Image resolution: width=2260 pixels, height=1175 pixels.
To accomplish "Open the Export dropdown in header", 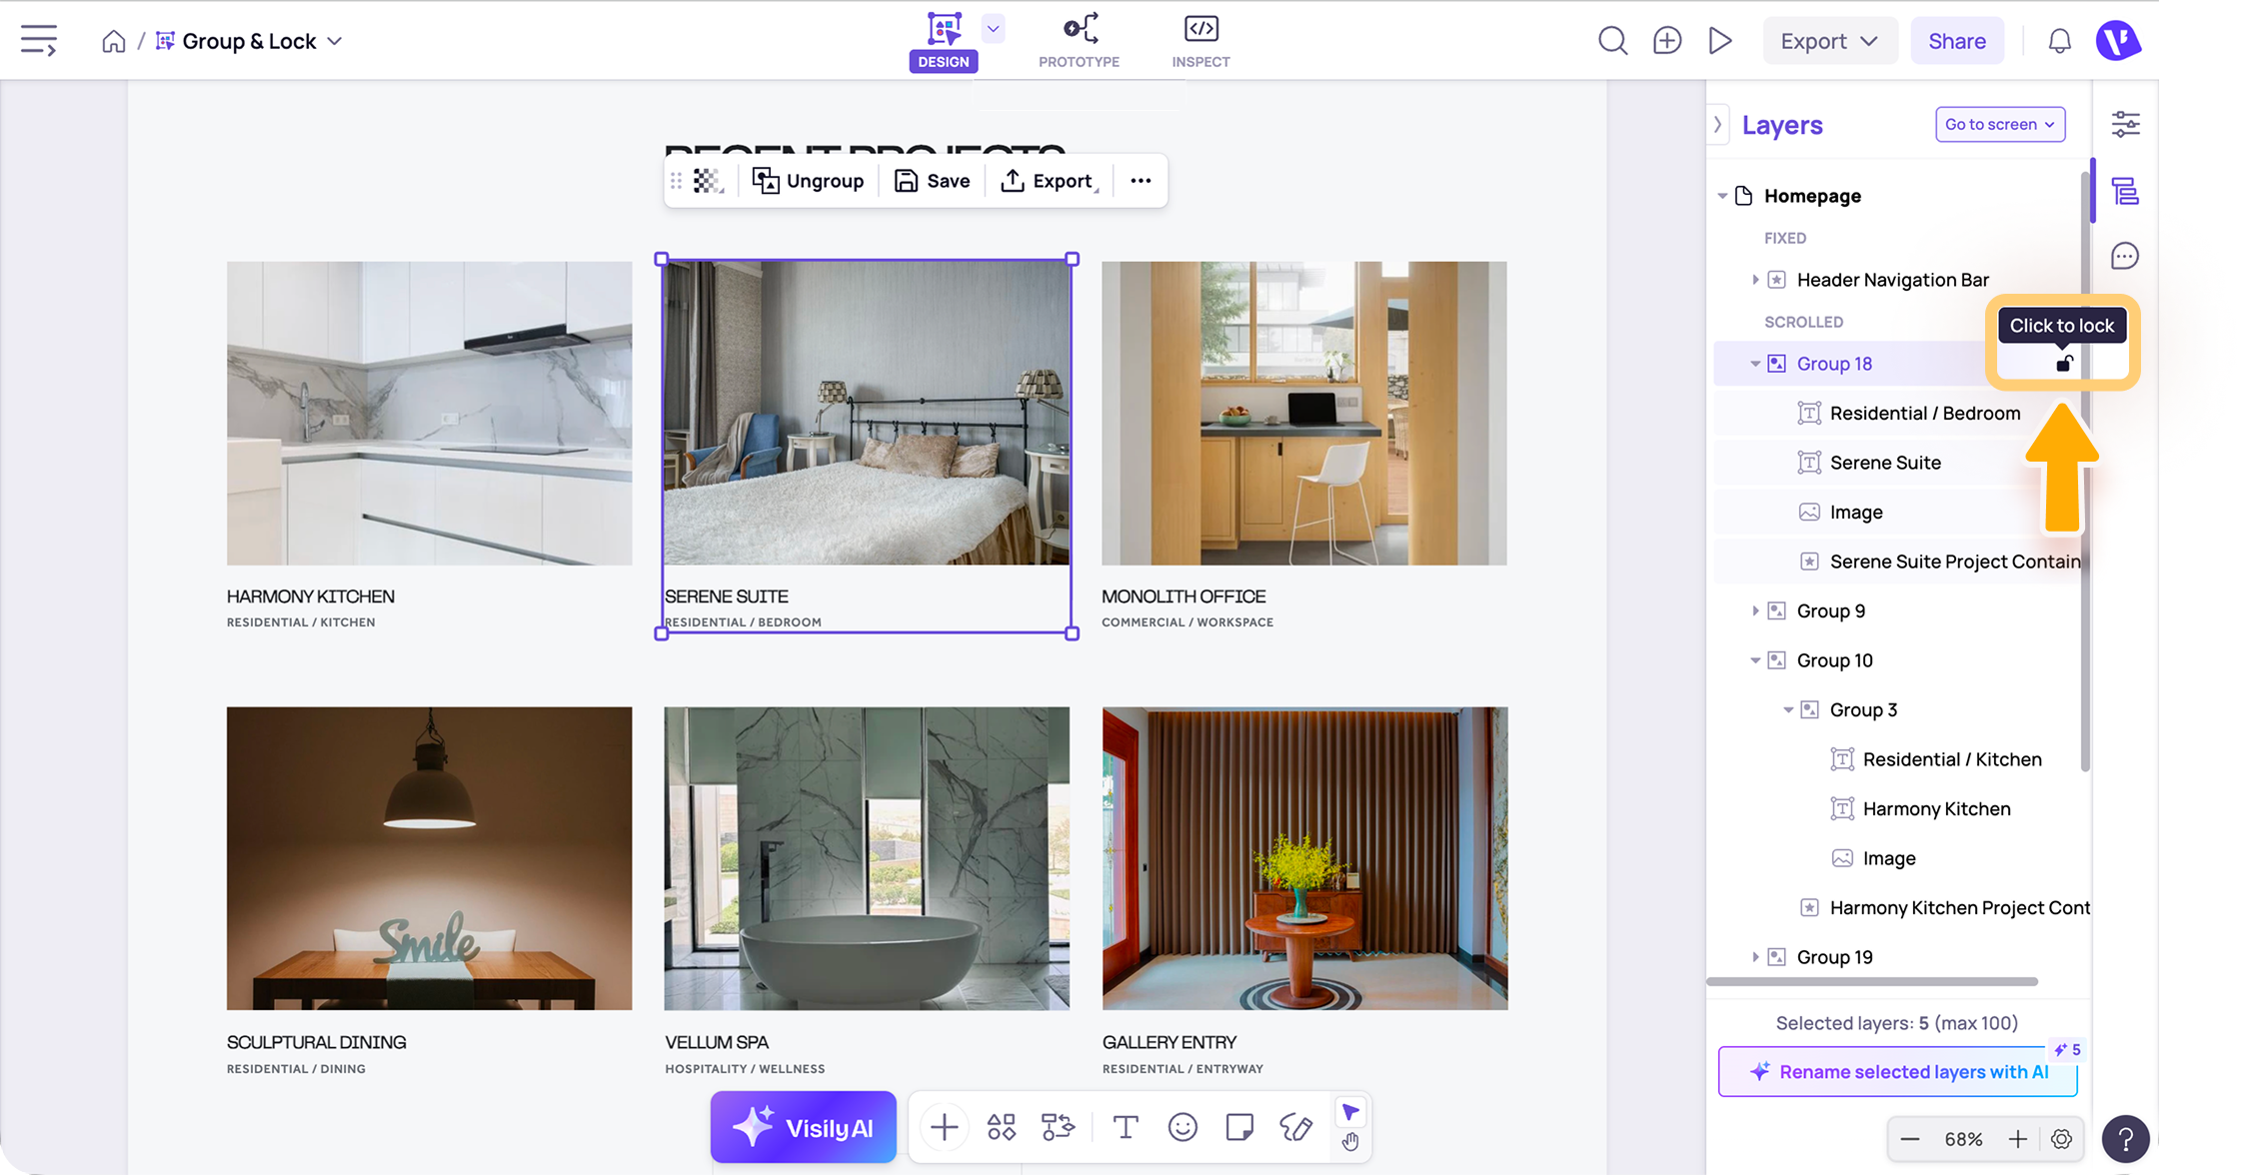I will point(1829,41).
